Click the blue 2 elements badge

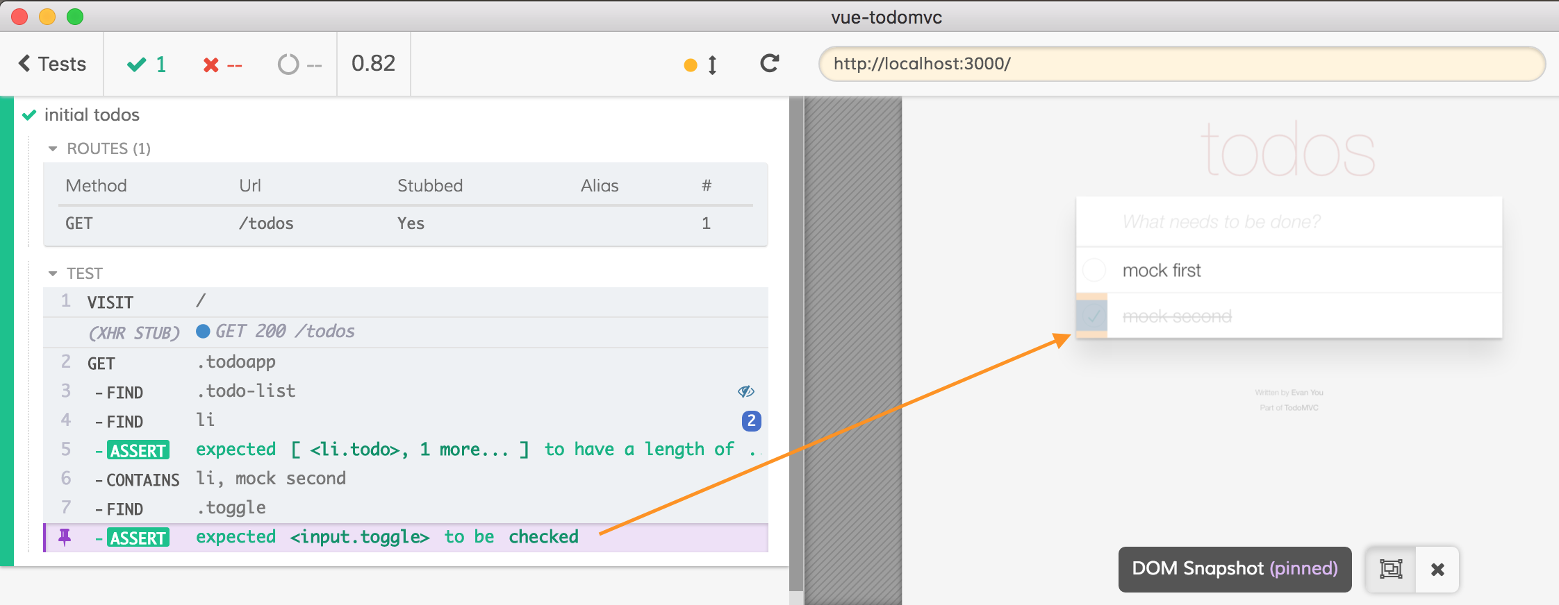point(751,421)
